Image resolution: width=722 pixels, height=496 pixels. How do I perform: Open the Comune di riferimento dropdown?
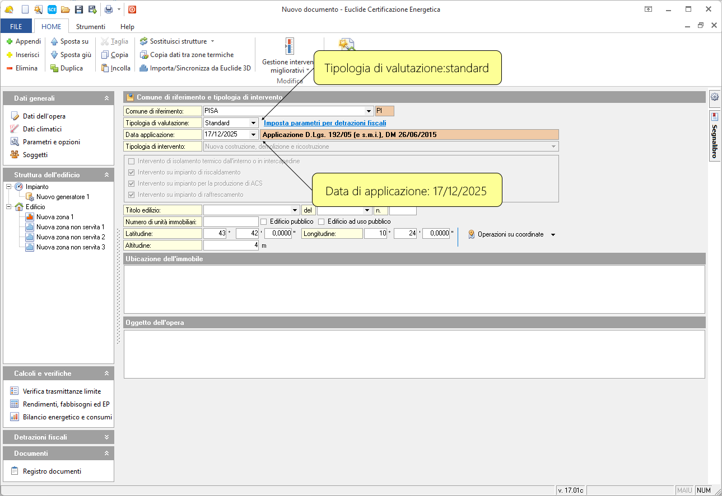369,111
